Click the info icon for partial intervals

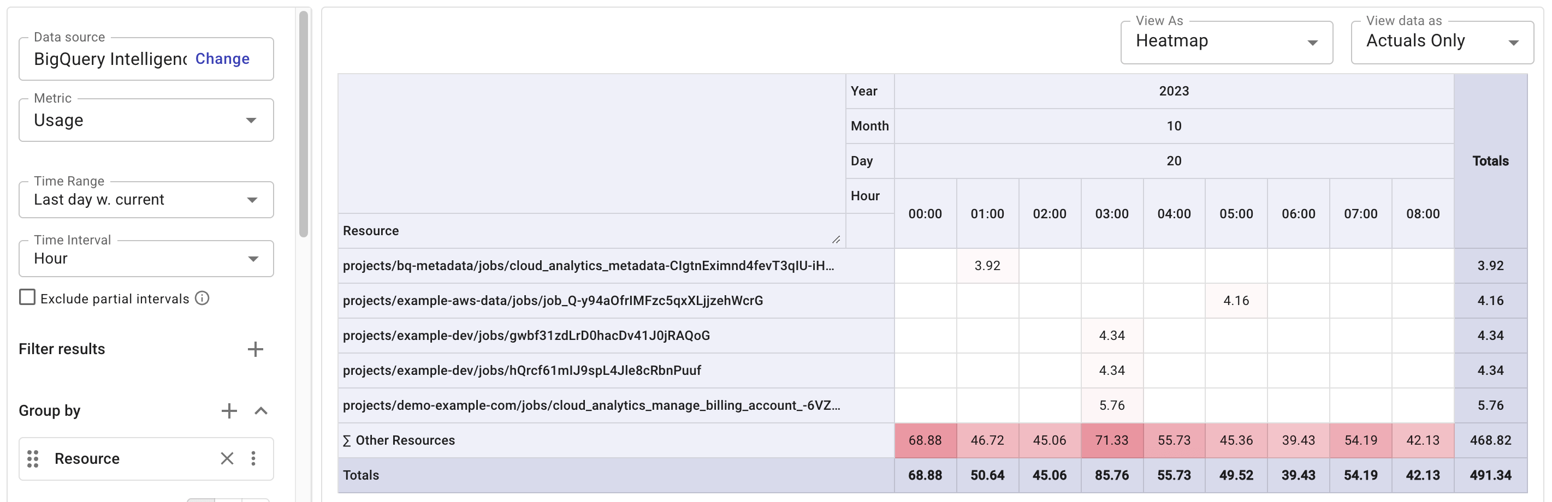tap(203, 298)
